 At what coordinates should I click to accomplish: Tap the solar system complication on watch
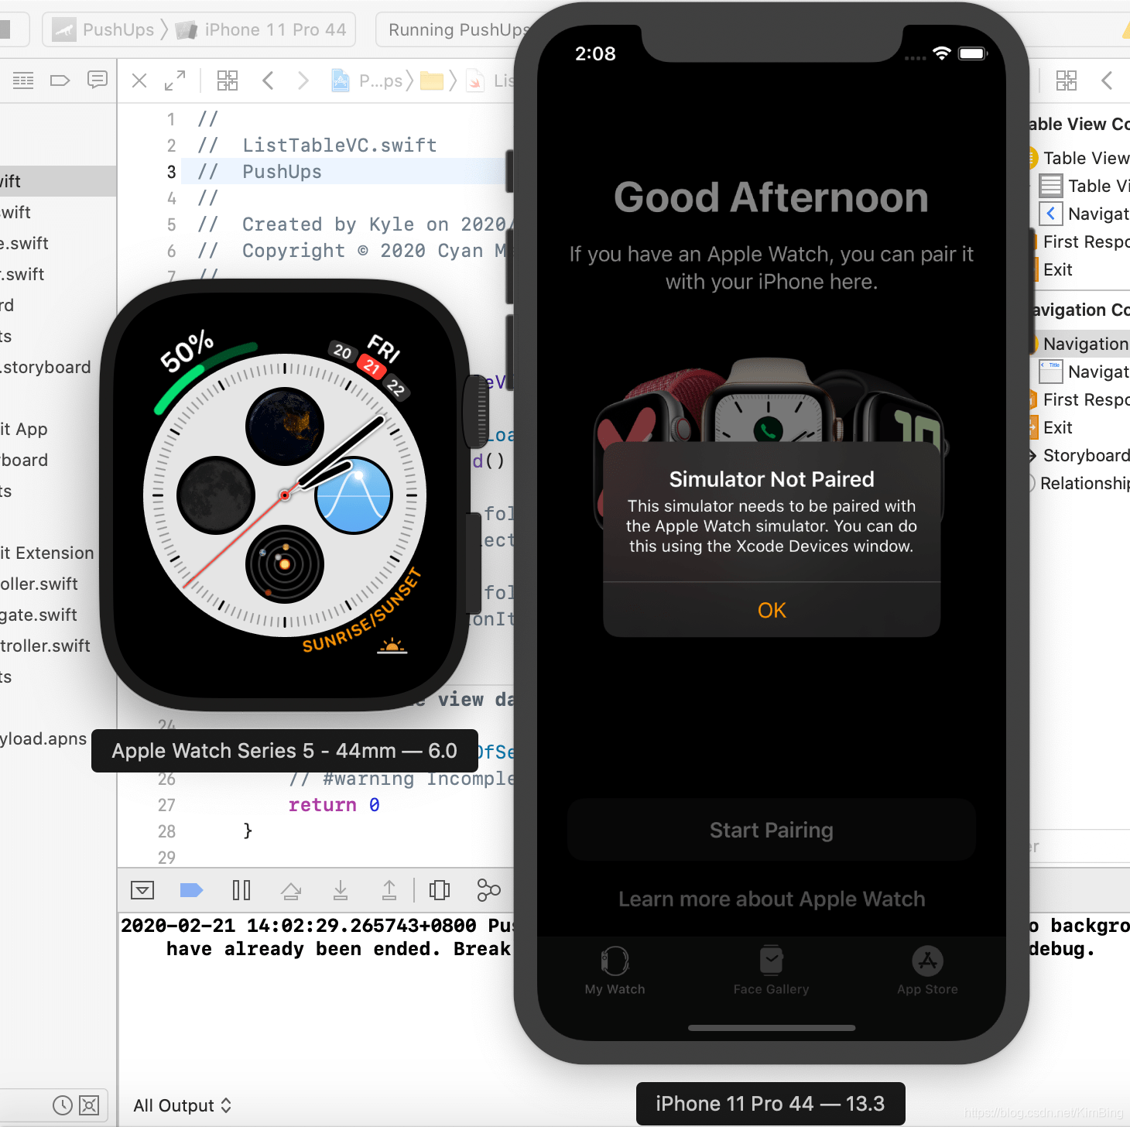[x=285, y=565]
